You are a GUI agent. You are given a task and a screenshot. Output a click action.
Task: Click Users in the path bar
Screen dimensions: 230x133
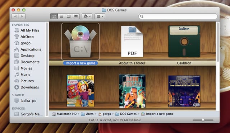click(87, 114)
